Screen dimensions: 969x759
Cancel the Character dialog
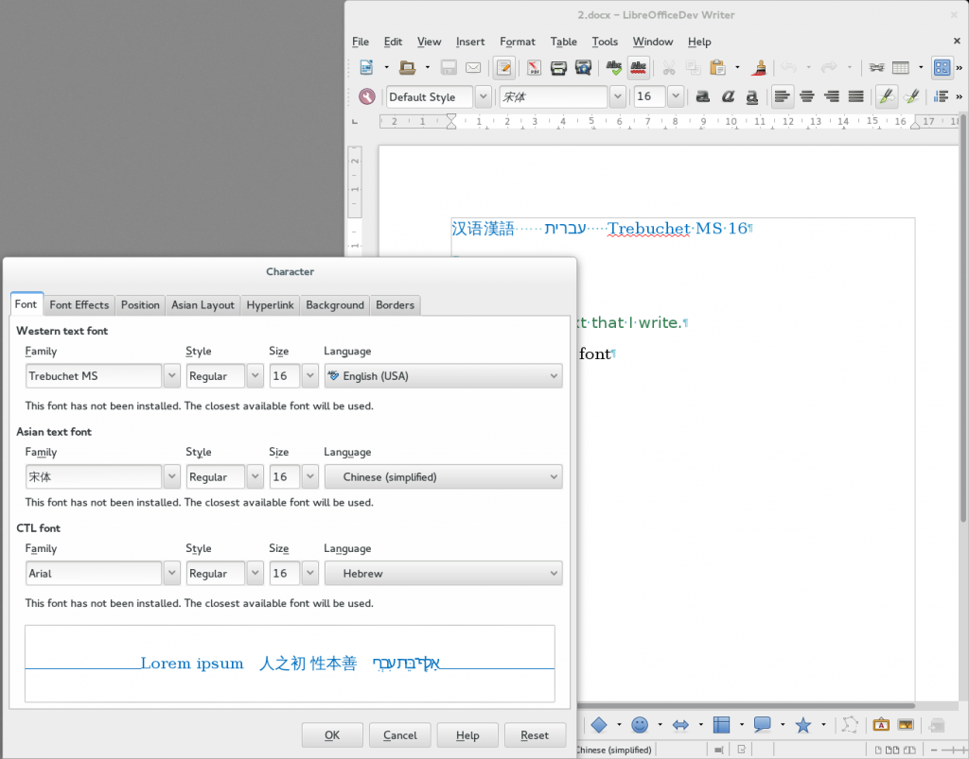click(400, 735)
